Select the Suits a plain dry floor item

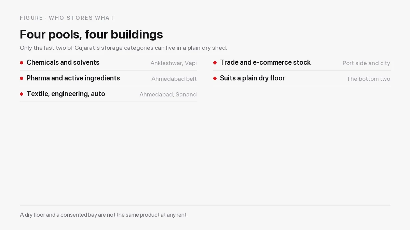[252, 78]
